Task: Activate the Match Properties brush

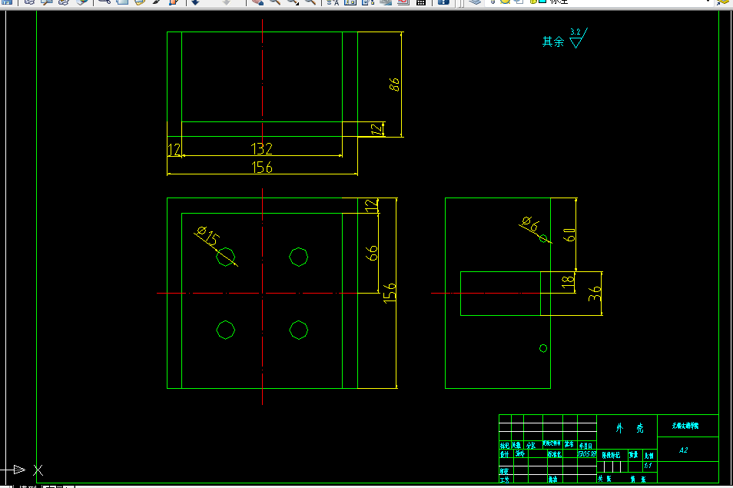Action: click(x=156, y=2)
